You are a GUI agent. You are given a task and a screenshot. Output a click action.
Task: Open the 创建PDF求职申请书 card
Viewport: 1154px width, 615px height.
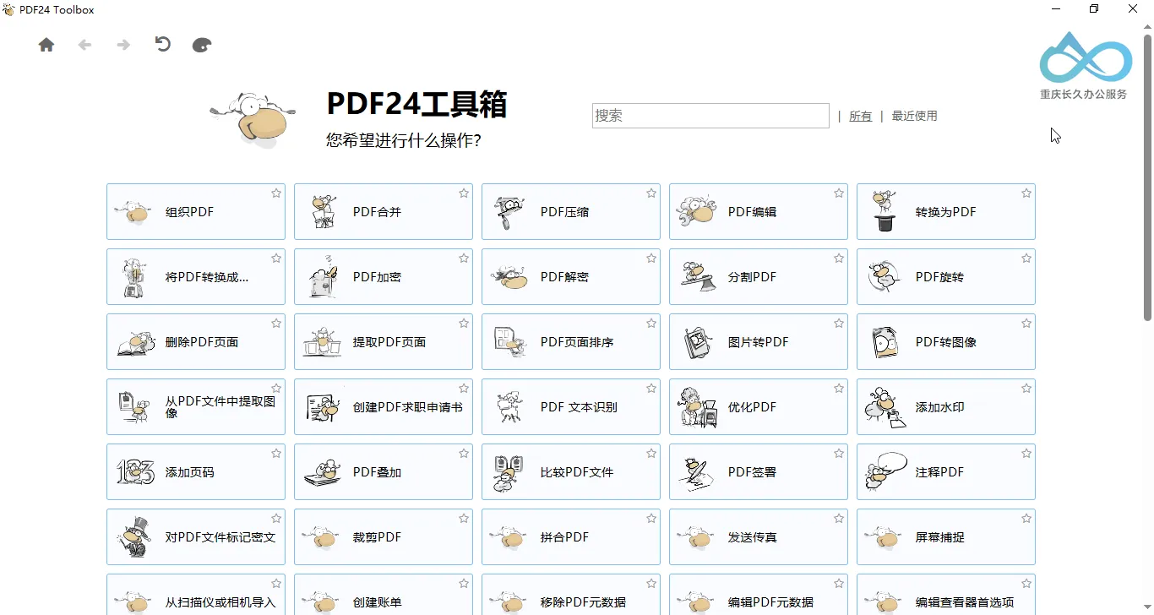[x=384, y=407]
